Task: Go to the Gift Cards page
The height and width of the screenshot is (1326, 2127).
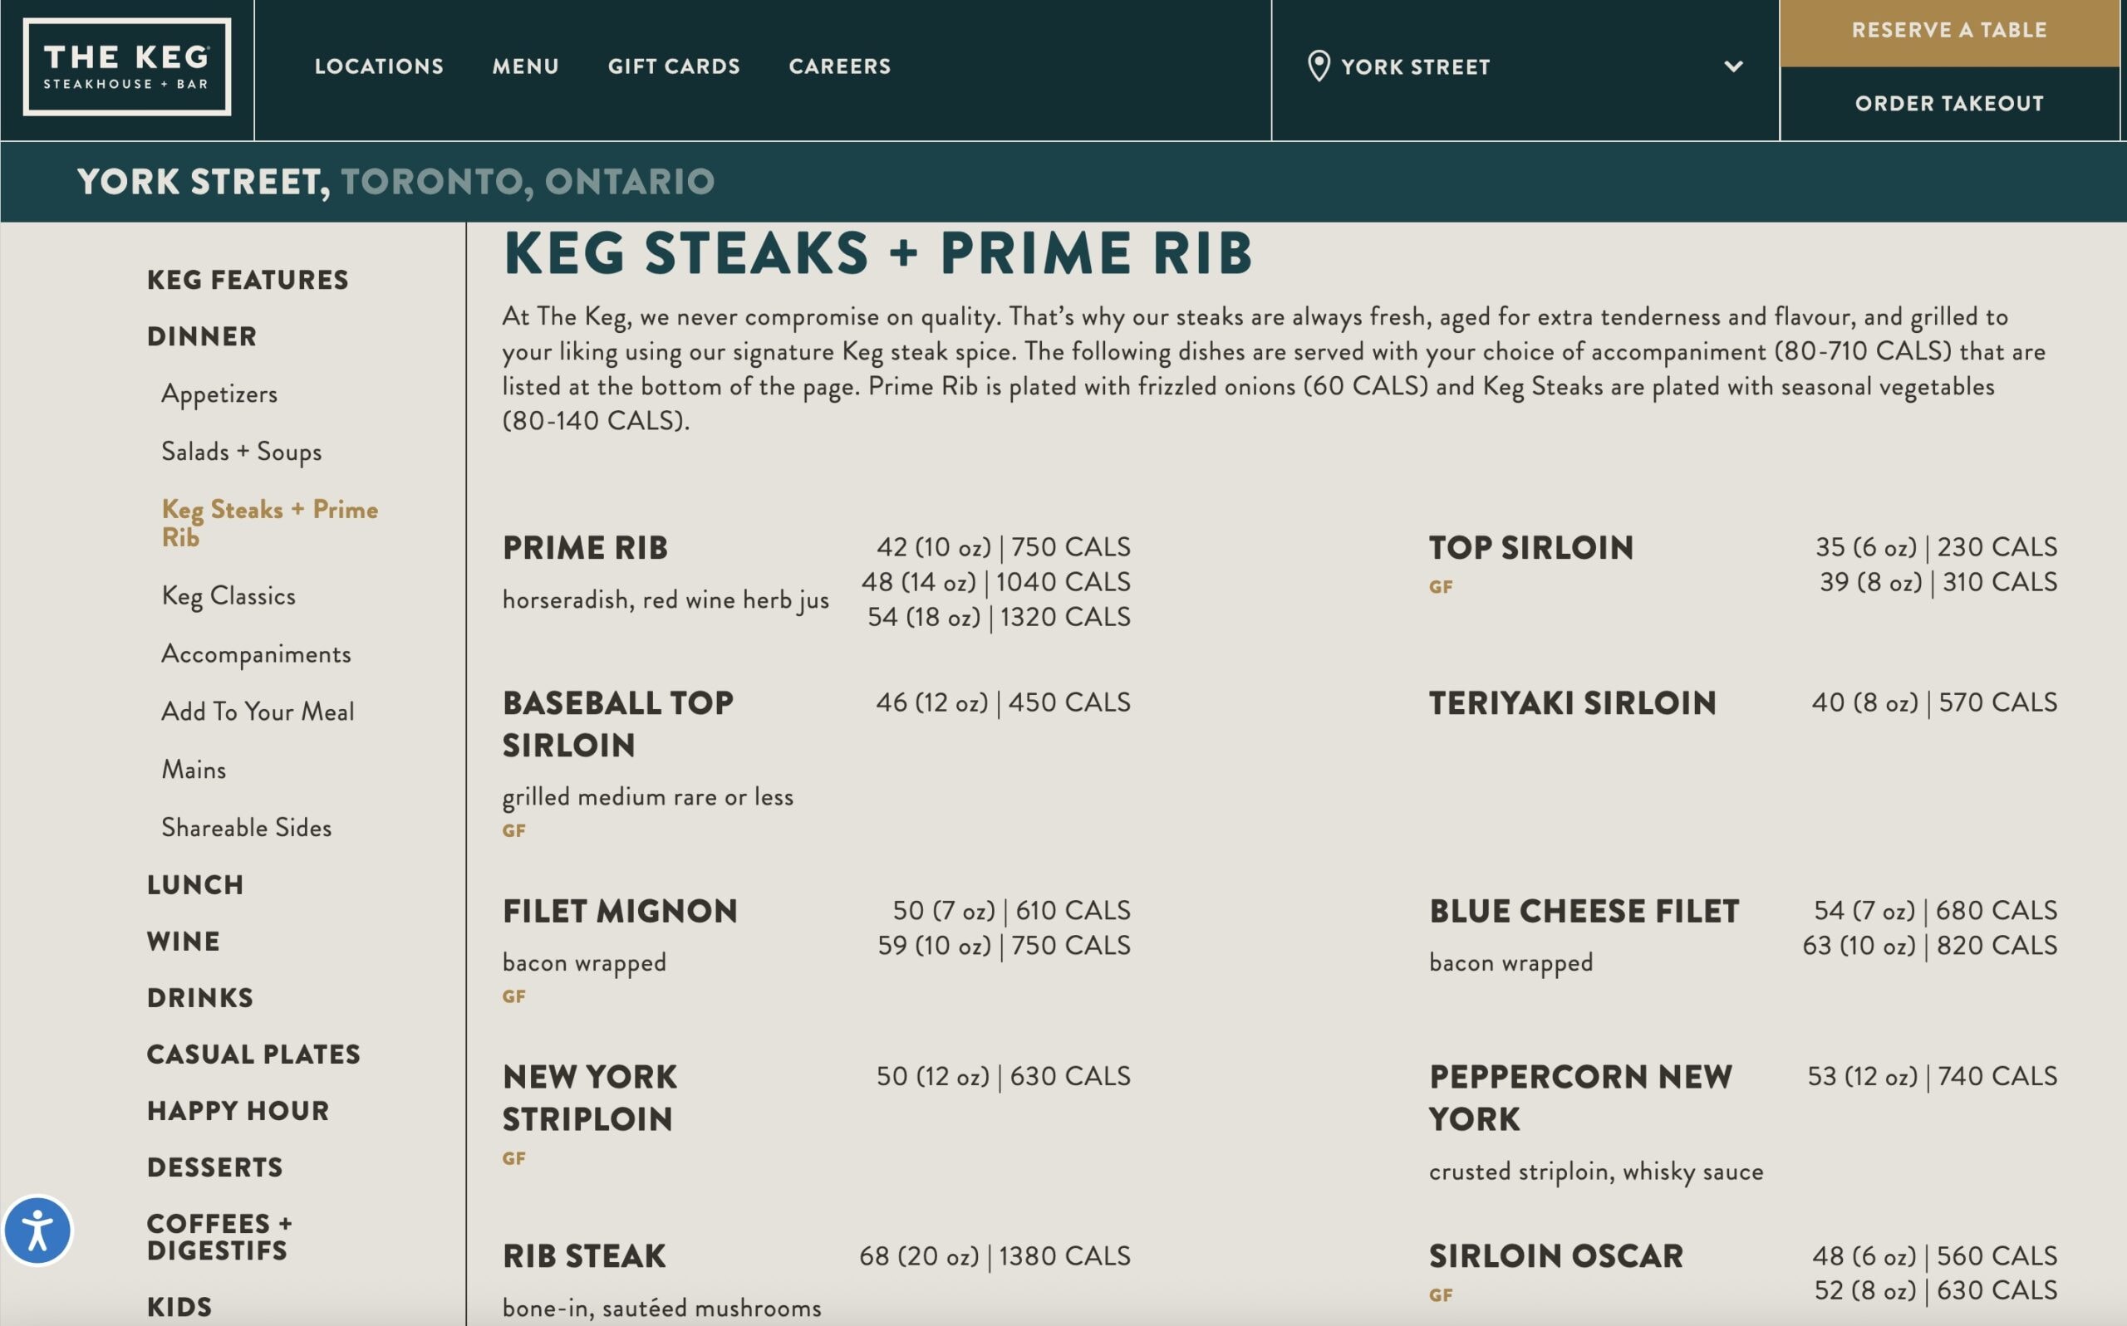Action: pyautogui.click(x=674, y=66)
